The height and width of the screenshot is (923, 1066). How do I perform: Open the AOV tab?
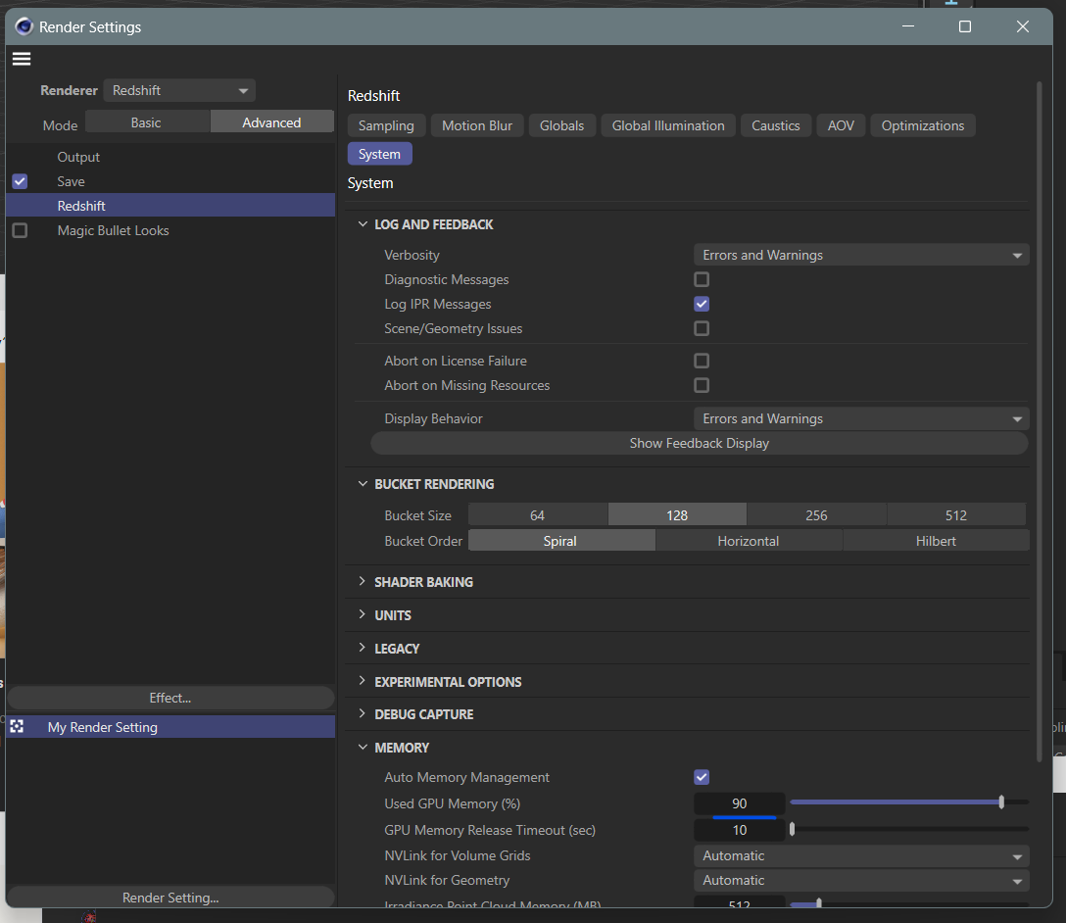tap(841, 125)
